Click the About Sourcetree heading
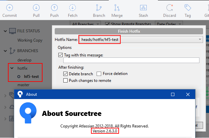Image resolution: width=209 pixels, height=138 pixels. coord(72,114)
